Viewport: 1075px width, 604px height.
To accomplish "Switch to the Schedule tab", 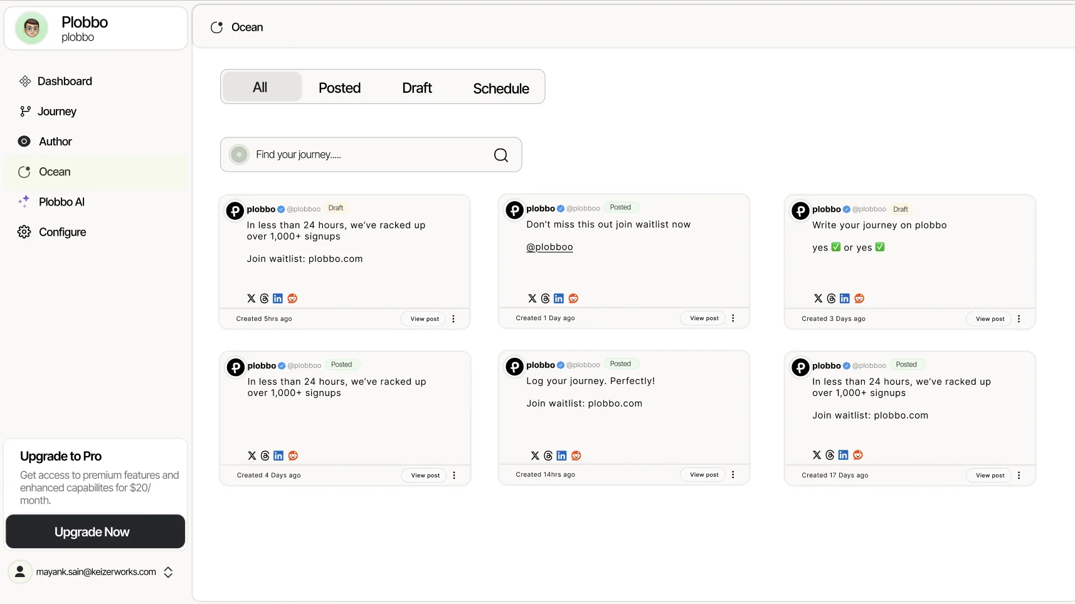I will pyautogui.click(x=501, y=88).
